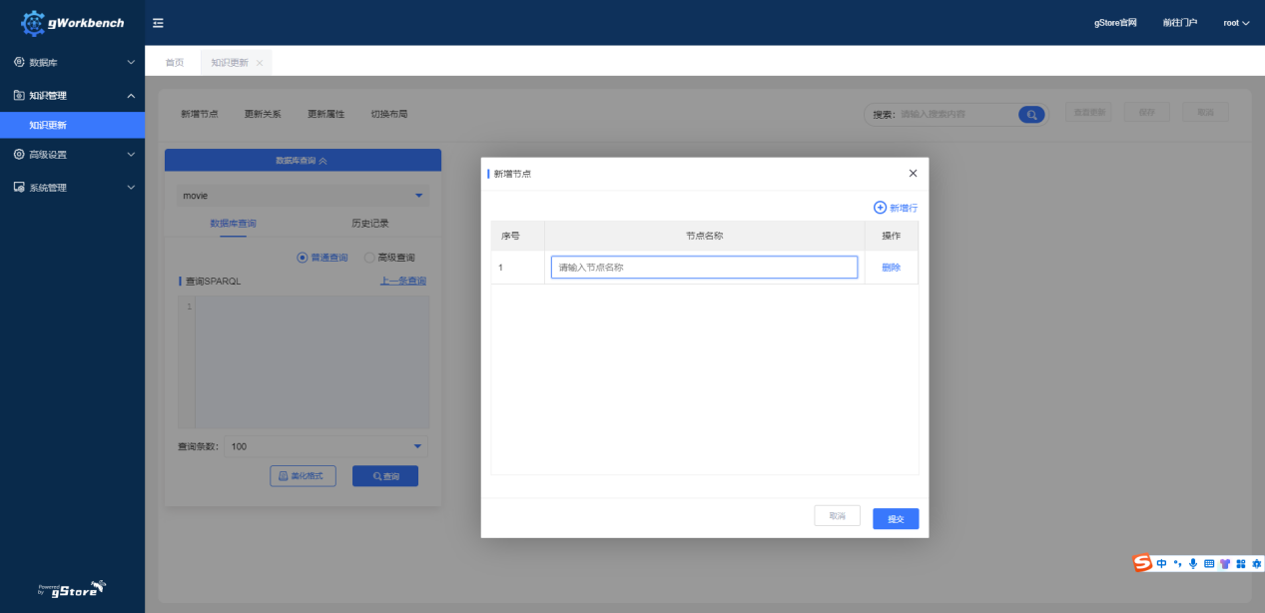Select the 普通查询 radio button
Viewport: 1265px width, 613px height.
(x=303, y=258)
